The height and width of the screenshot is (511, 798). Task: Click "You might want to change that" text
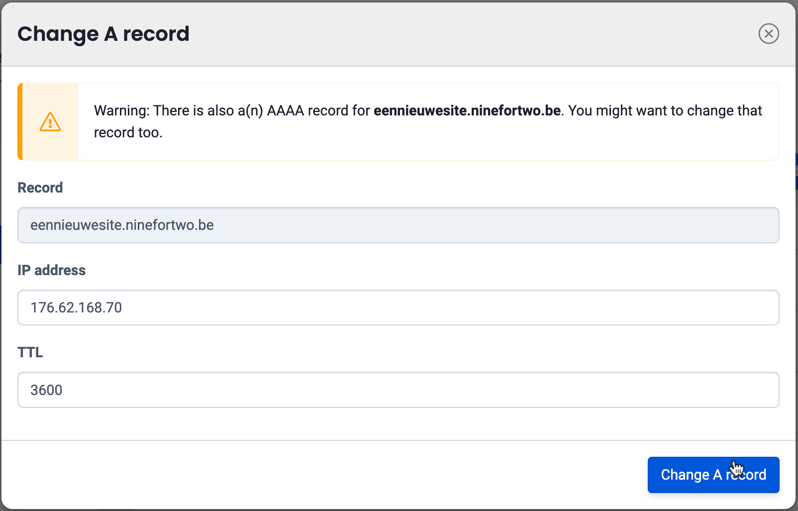(665, 110)
